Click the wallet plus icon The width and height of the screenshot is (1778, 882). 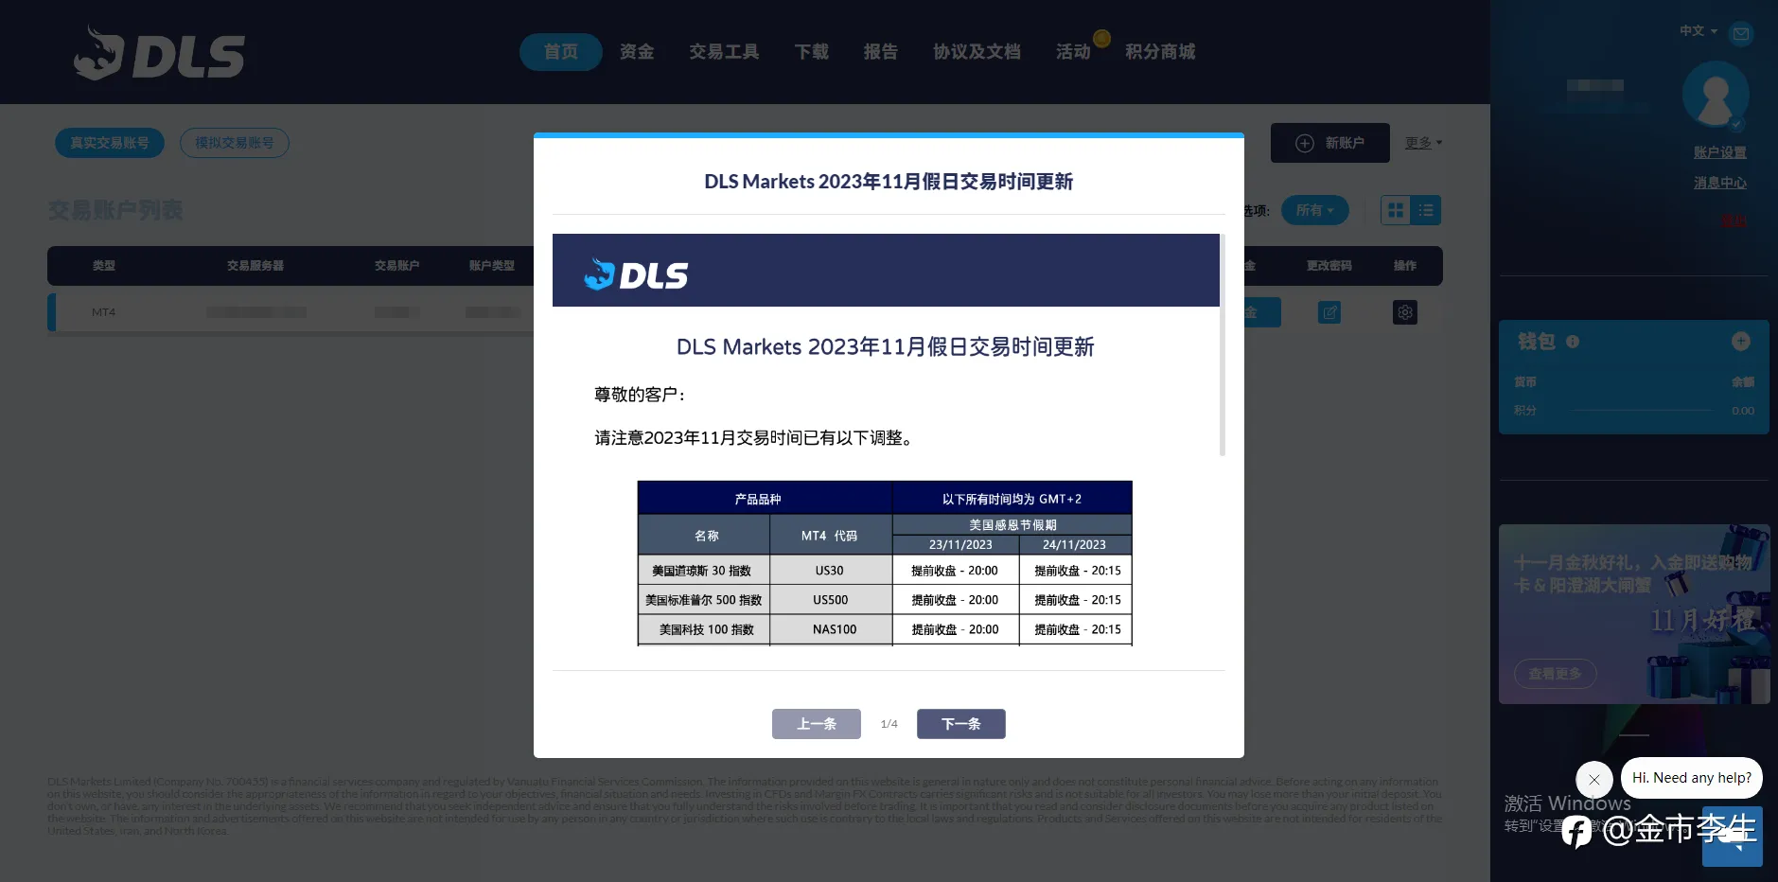(1740, 341)
